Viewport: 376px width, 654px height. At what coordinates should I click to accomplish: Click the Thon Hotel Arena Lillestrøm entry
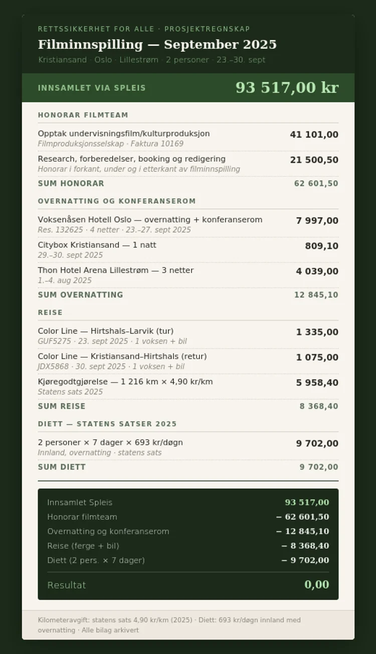tap(188, 275)
